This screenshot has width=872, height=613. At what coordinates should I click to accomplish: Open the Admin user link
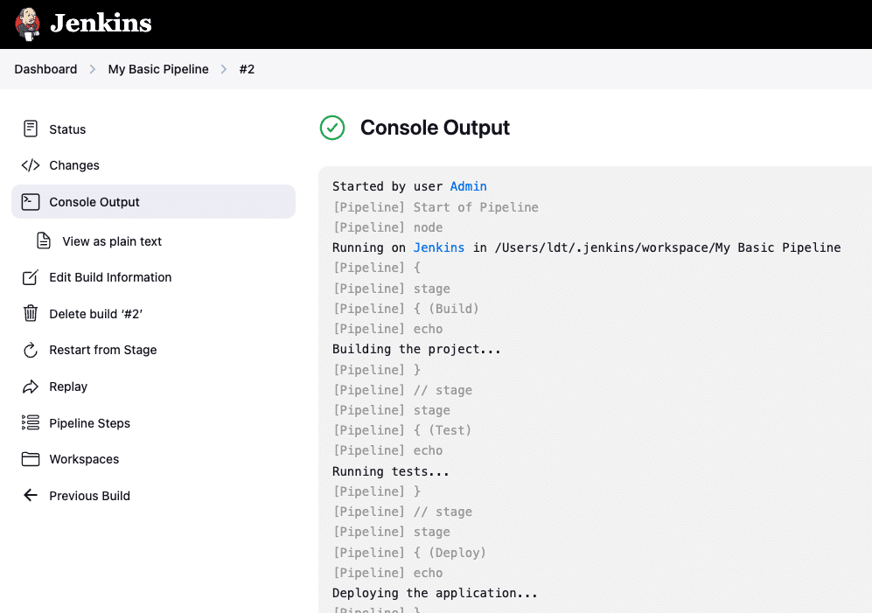tap(468, 186)
